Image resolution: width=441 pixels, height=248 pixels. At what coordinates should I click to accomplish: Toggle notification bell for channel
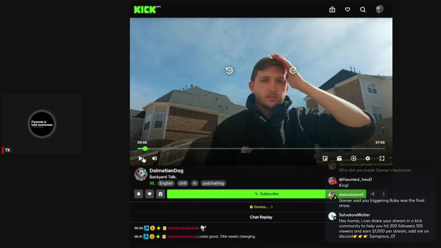click(139, 194)
